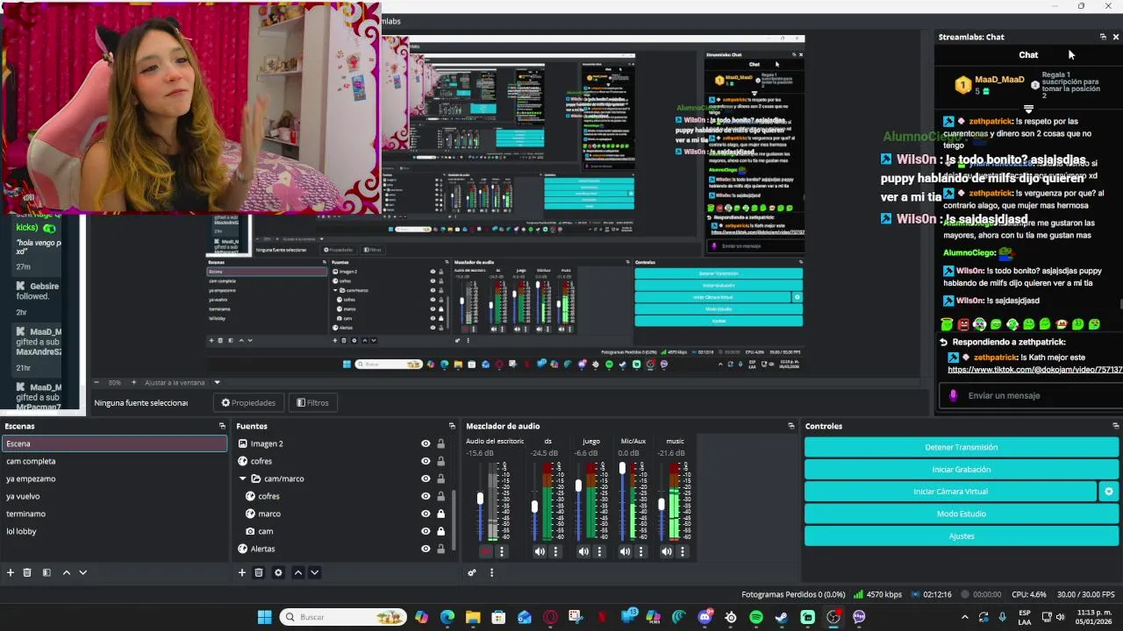The image size is (1123, 631).
Task: Switch to lol lobby scene
Action: (114, 531)
